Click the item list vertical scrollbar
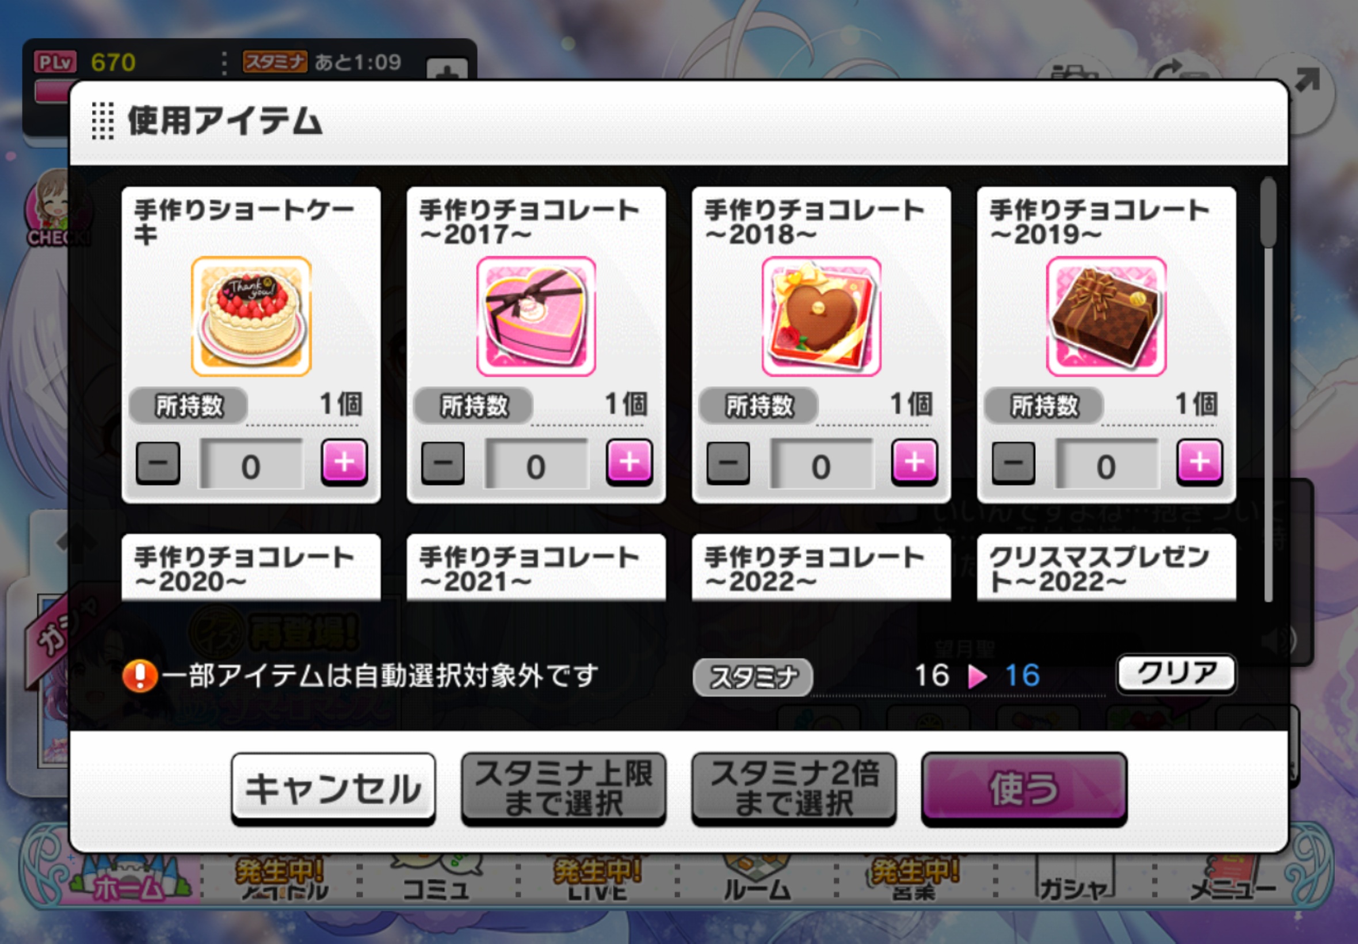Viewport: 1358px width, 944px height. tap(1268, 390)
